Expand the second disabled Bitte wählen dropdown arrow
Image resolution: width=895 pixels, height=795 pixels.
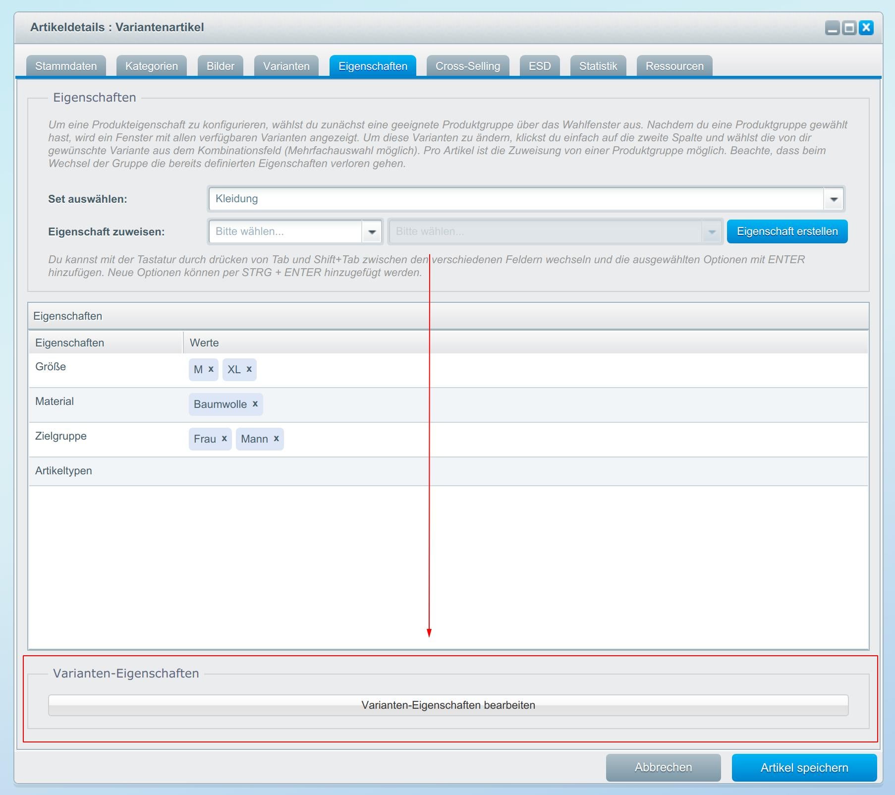pyautogui.click(x=712, y=231)
